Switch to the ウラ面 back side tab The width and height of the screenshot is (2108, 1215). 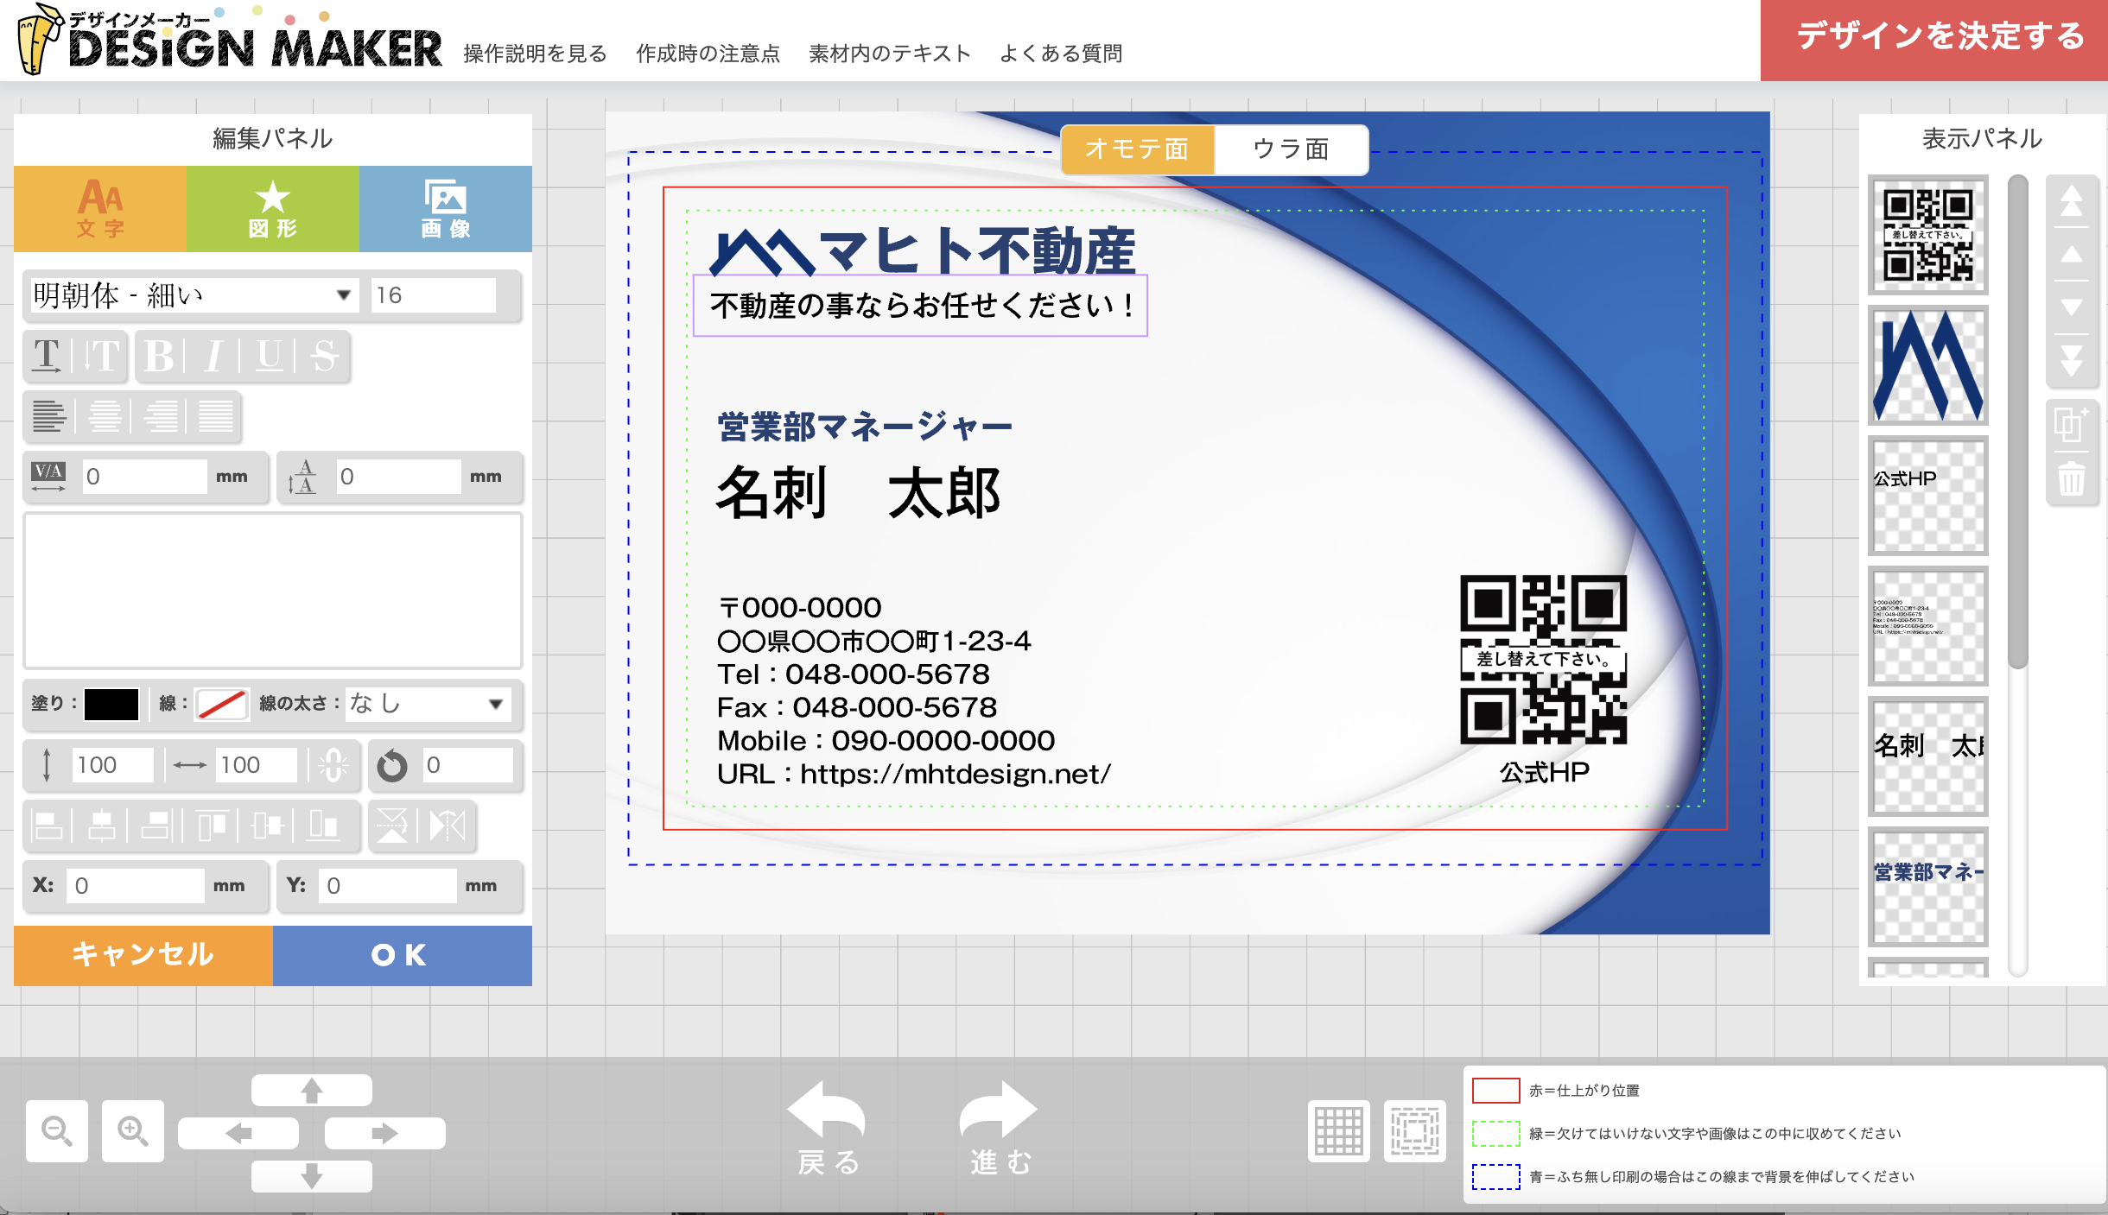pos(1291,149)
